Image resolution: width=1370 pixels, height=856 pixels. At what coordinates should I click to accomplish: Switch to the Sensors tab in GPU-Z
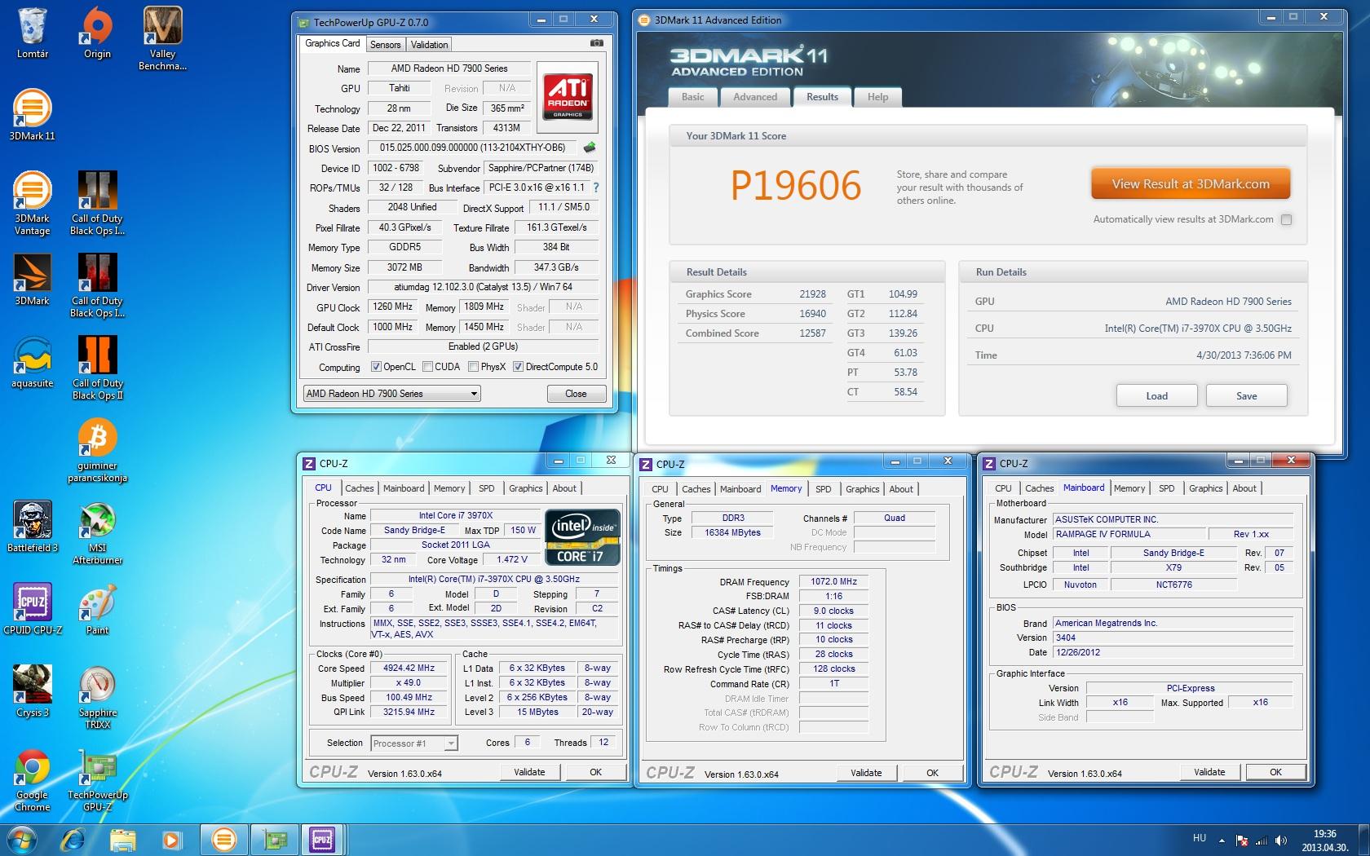coord(385,45)
